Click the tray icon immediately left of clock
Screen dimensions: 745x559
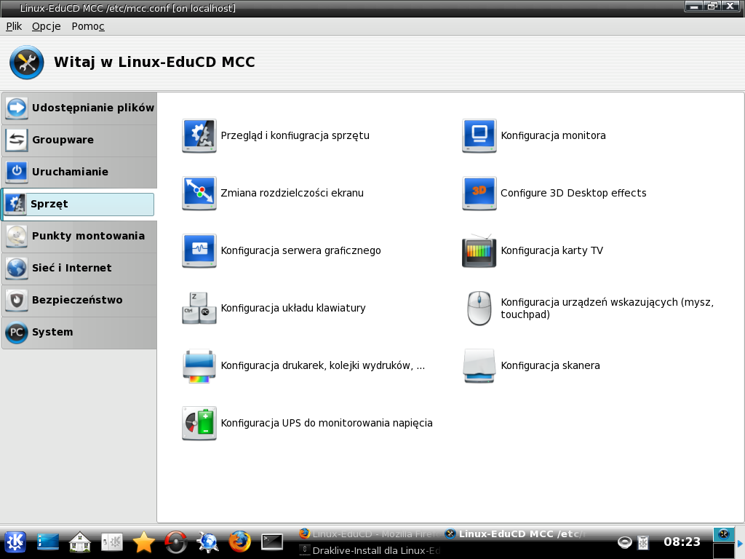click(643, 542)
